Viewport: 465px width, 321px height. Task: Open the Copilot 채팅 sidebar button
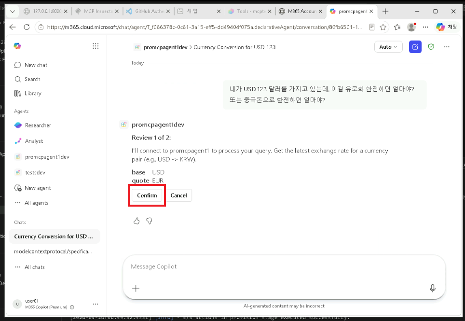click(446, 27)
